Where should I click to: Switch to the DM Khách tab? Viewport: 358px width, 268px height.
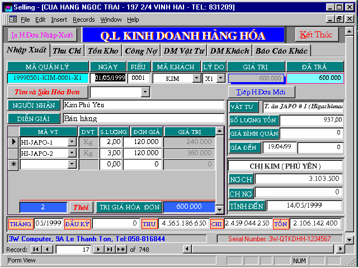coord(229,51)
